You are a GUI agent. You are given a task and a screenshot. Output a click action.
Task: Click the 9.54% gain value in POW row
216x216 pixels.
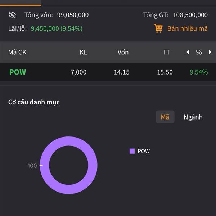(199, 72)
